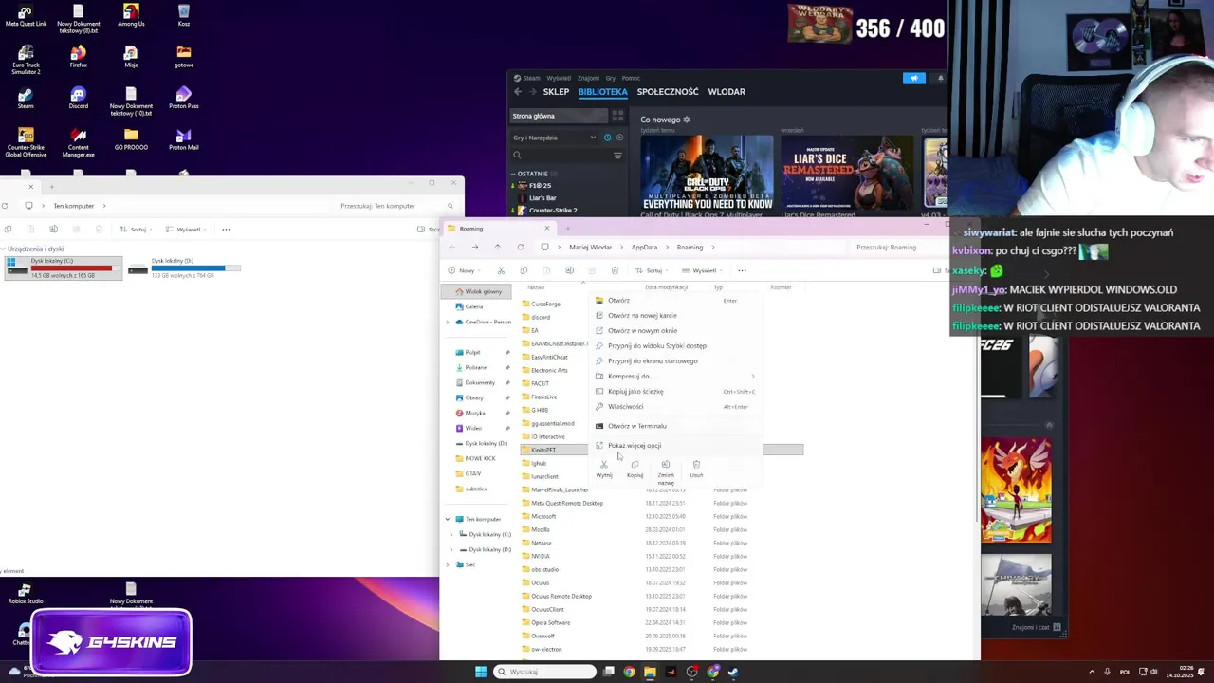Screen dimensions: 1214x683
Task: Sort by Nazwa column header
Action: tap(536, 287)
